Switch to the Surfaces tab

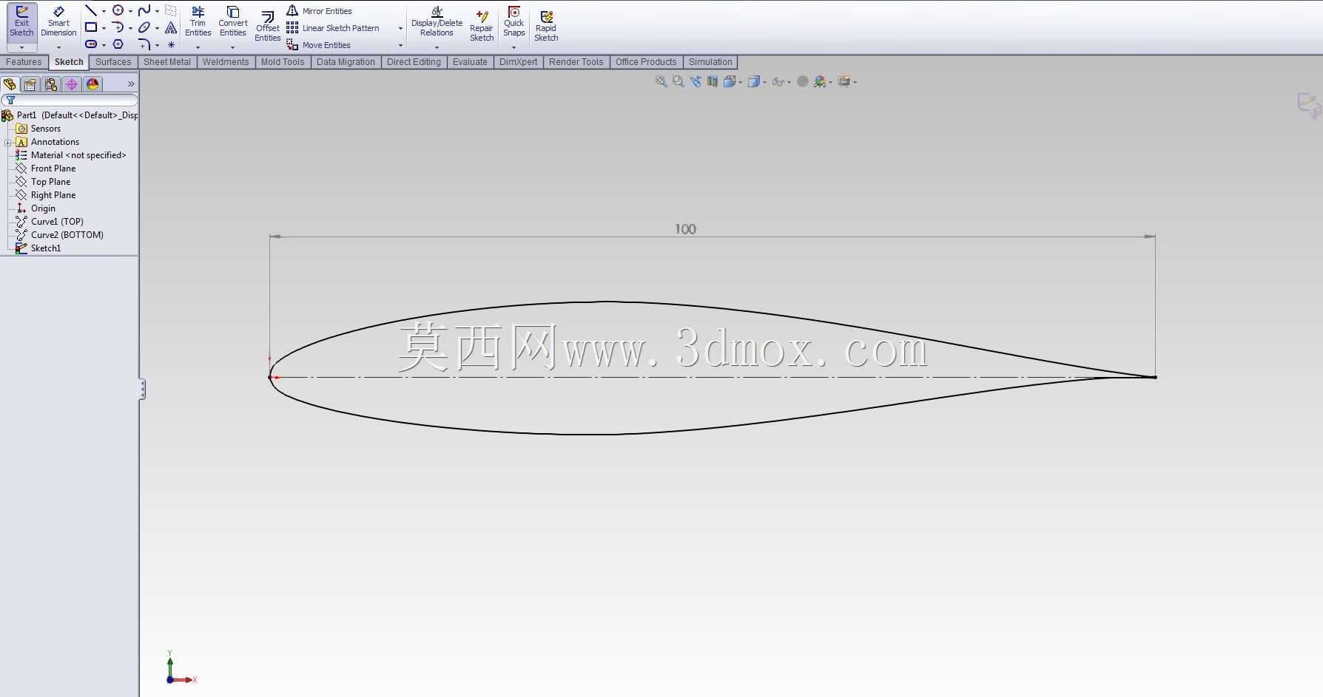click(x=113, y=62)
